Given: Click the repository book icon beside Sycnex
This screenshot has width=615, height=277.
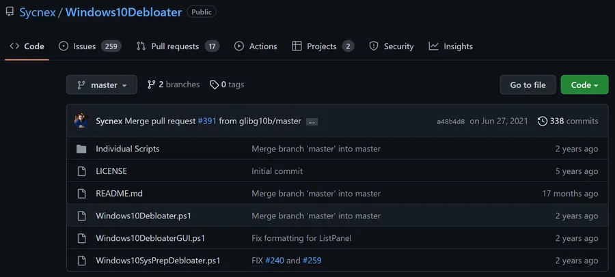Looking at the screenshot, I should point(10,12).
